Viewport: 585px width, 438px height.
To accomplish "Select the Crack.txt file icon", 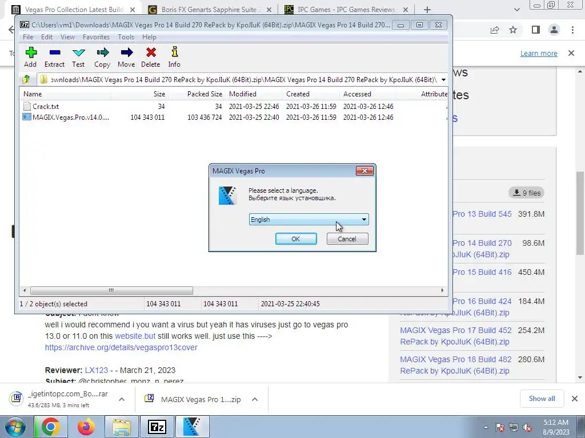I will coord(27,106).
